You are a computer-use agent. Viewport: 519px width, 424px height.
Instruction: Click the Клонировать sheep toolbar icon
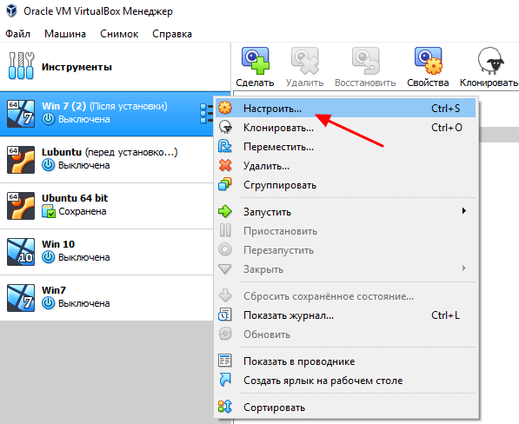pos(490,61)
